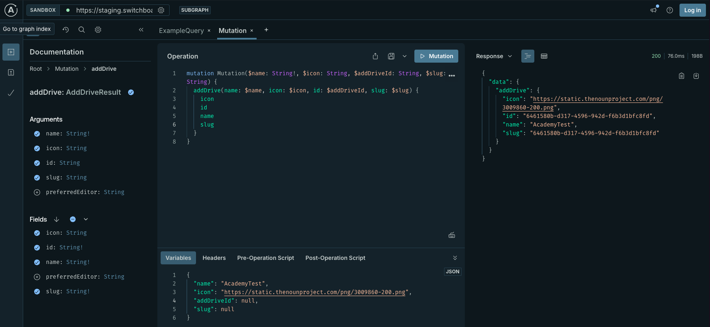Image resolution: width=710 pixels, height=327 pixels.
Task: Open connection settings gear next to endpoint URL
Action: coord(161,10)
